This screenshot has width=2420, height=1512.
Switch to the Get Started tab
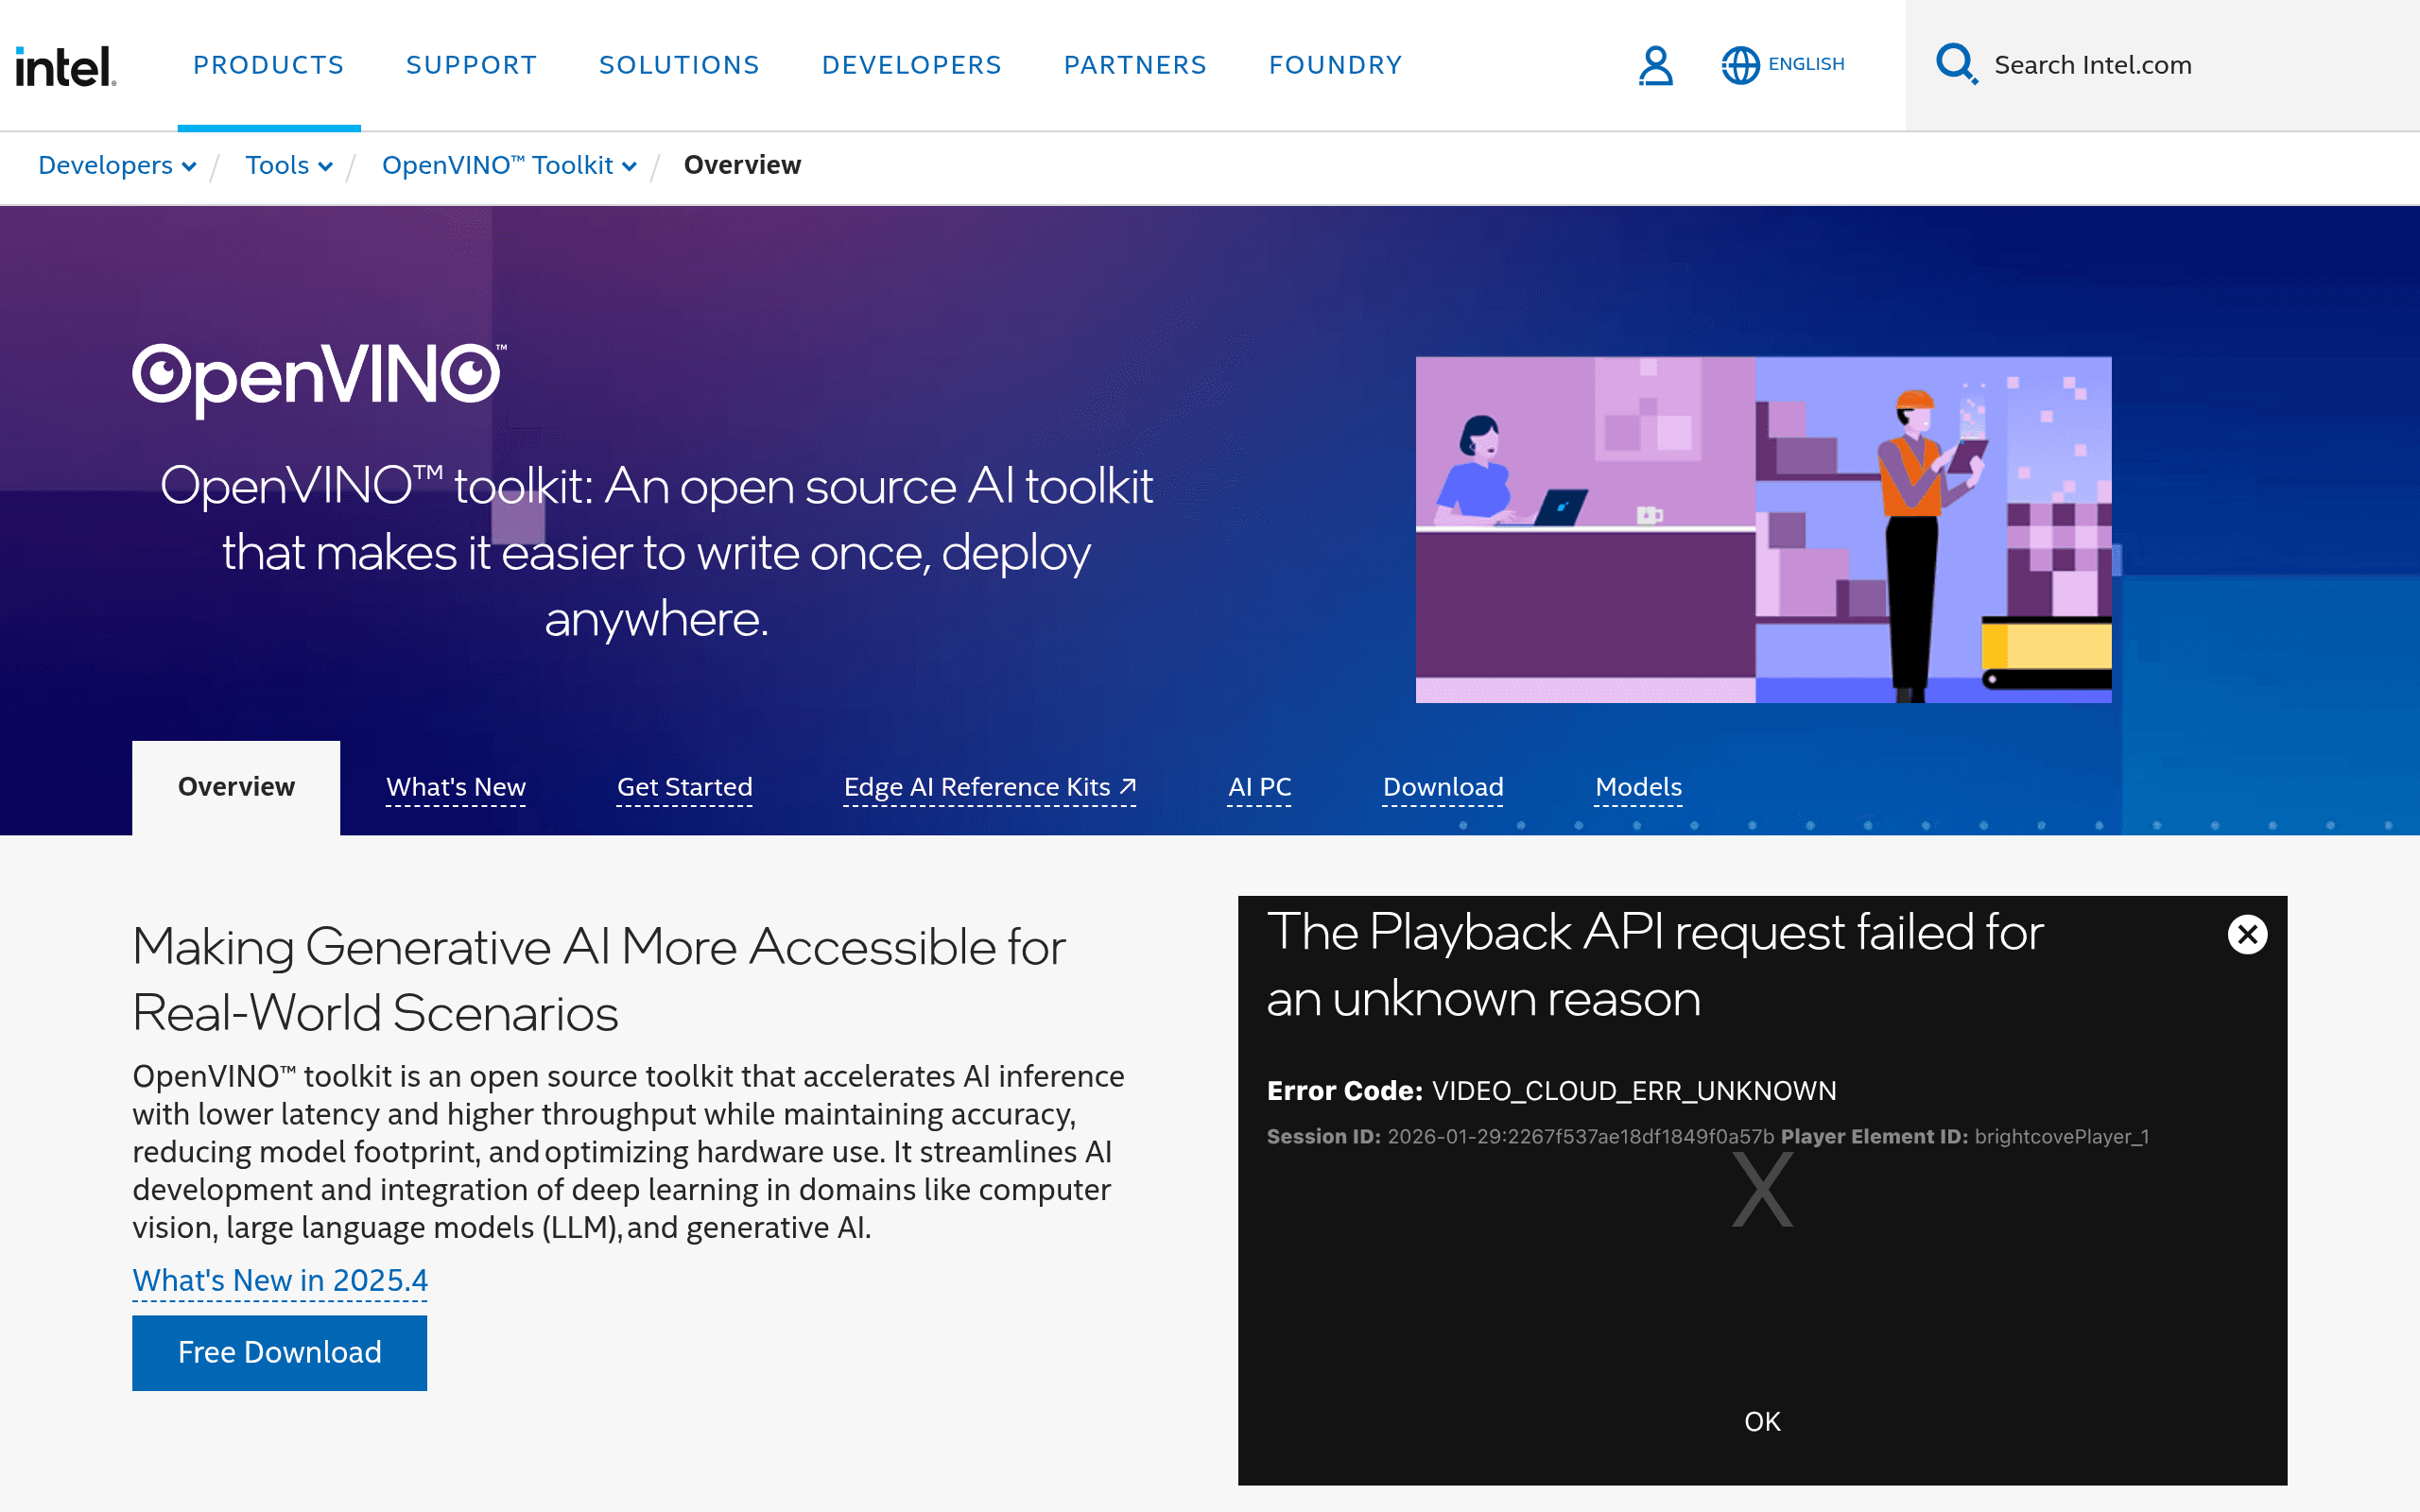coord(684,787)
